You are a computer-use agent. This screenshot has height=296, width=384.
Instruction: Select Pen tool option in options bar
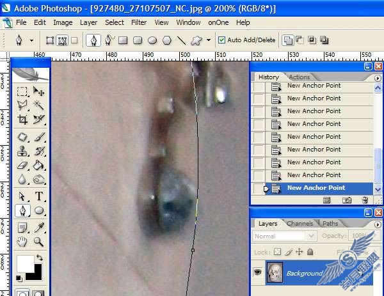(93, 40)
